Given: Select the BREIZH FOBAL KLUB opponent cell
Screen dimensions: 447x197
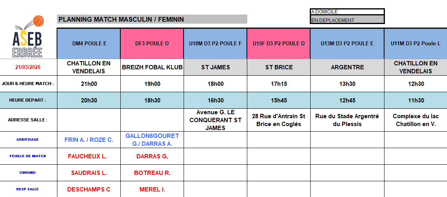Looking at the screenshot, I should point(152,67).
